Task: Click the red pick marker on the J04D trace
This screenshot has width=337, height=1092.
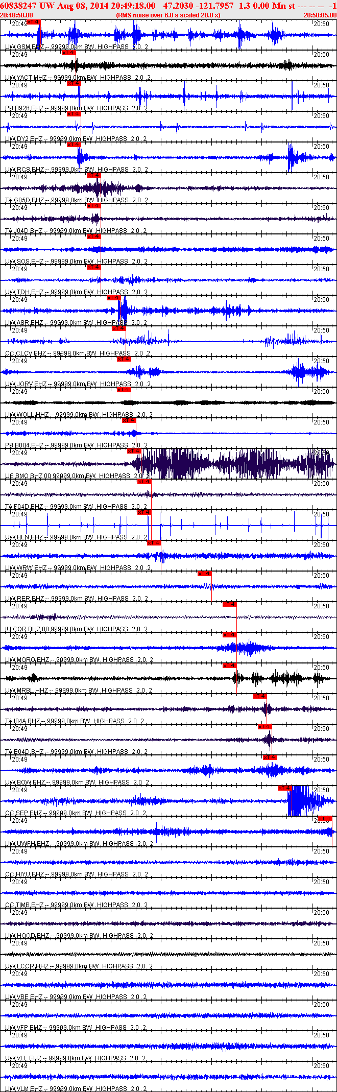Action: point(93,206)
